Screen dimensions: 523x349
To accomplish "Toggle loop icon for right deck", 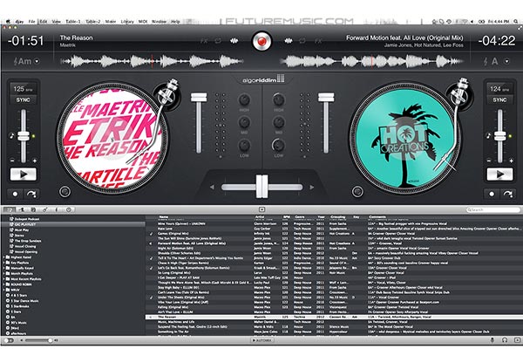I will point(302,41).
